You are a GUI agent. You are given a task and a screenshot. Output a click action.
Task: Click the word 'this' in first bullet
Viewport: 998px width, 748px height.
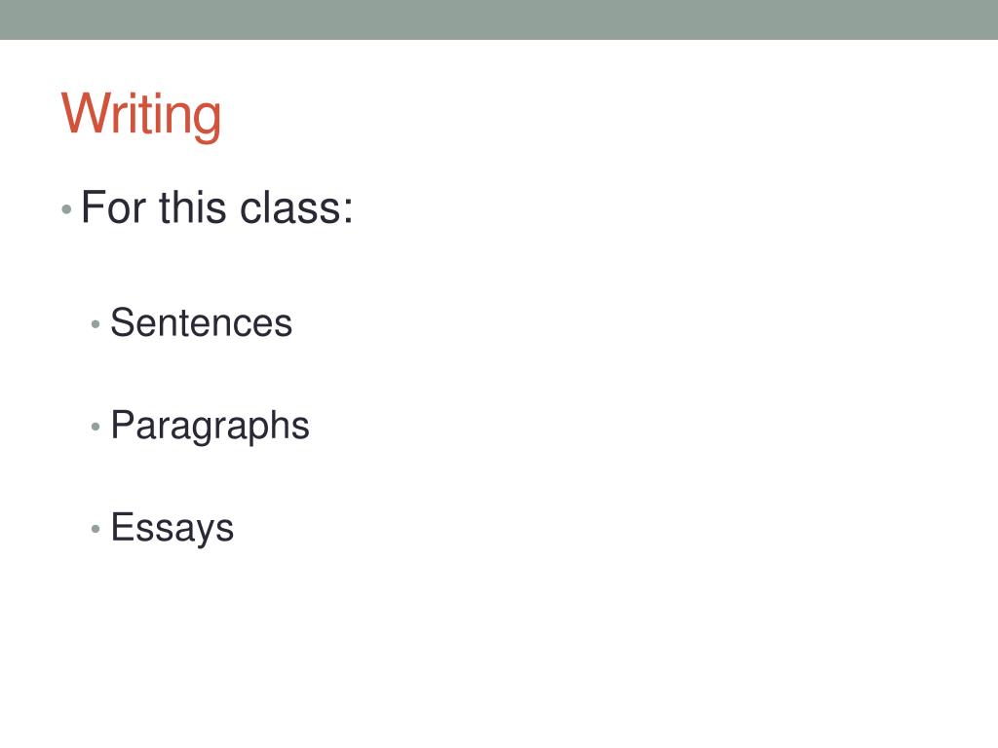(x=193, y=207)
